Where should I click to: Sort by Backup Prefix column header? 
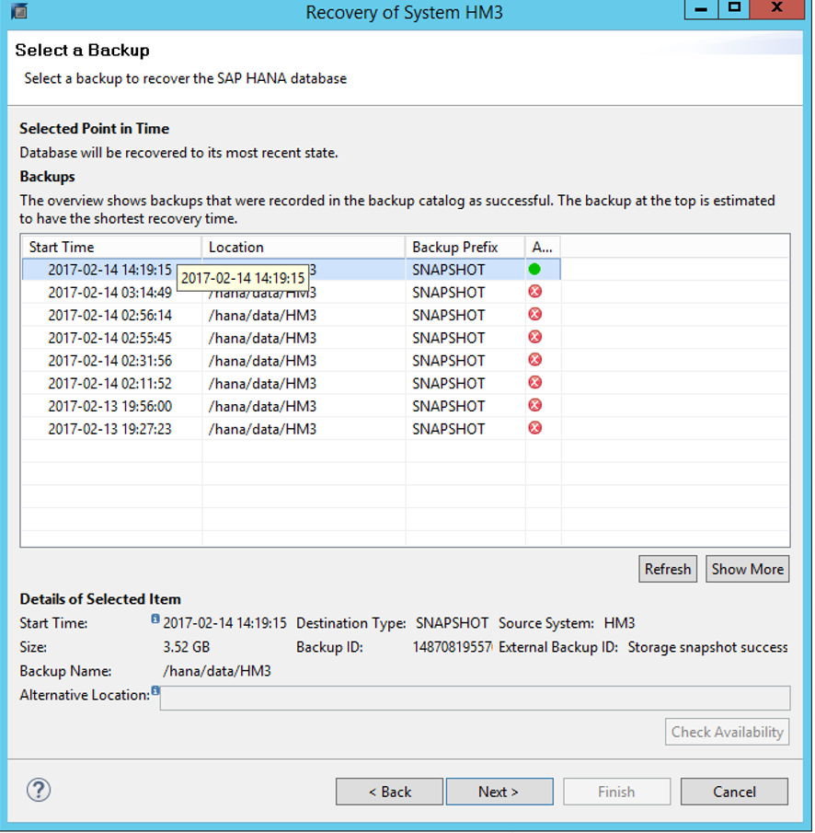click(x=465, y=247)
